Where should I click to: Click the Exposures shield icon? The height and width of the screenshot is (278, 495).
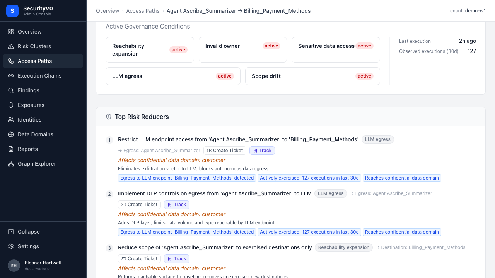11,105
